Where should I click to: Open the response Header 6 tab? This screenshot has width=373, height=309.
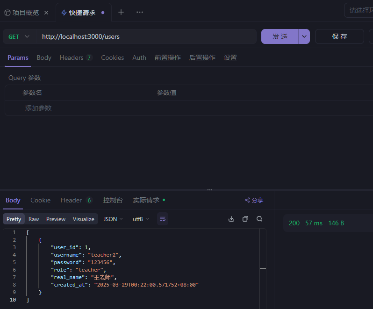[76, 200]
